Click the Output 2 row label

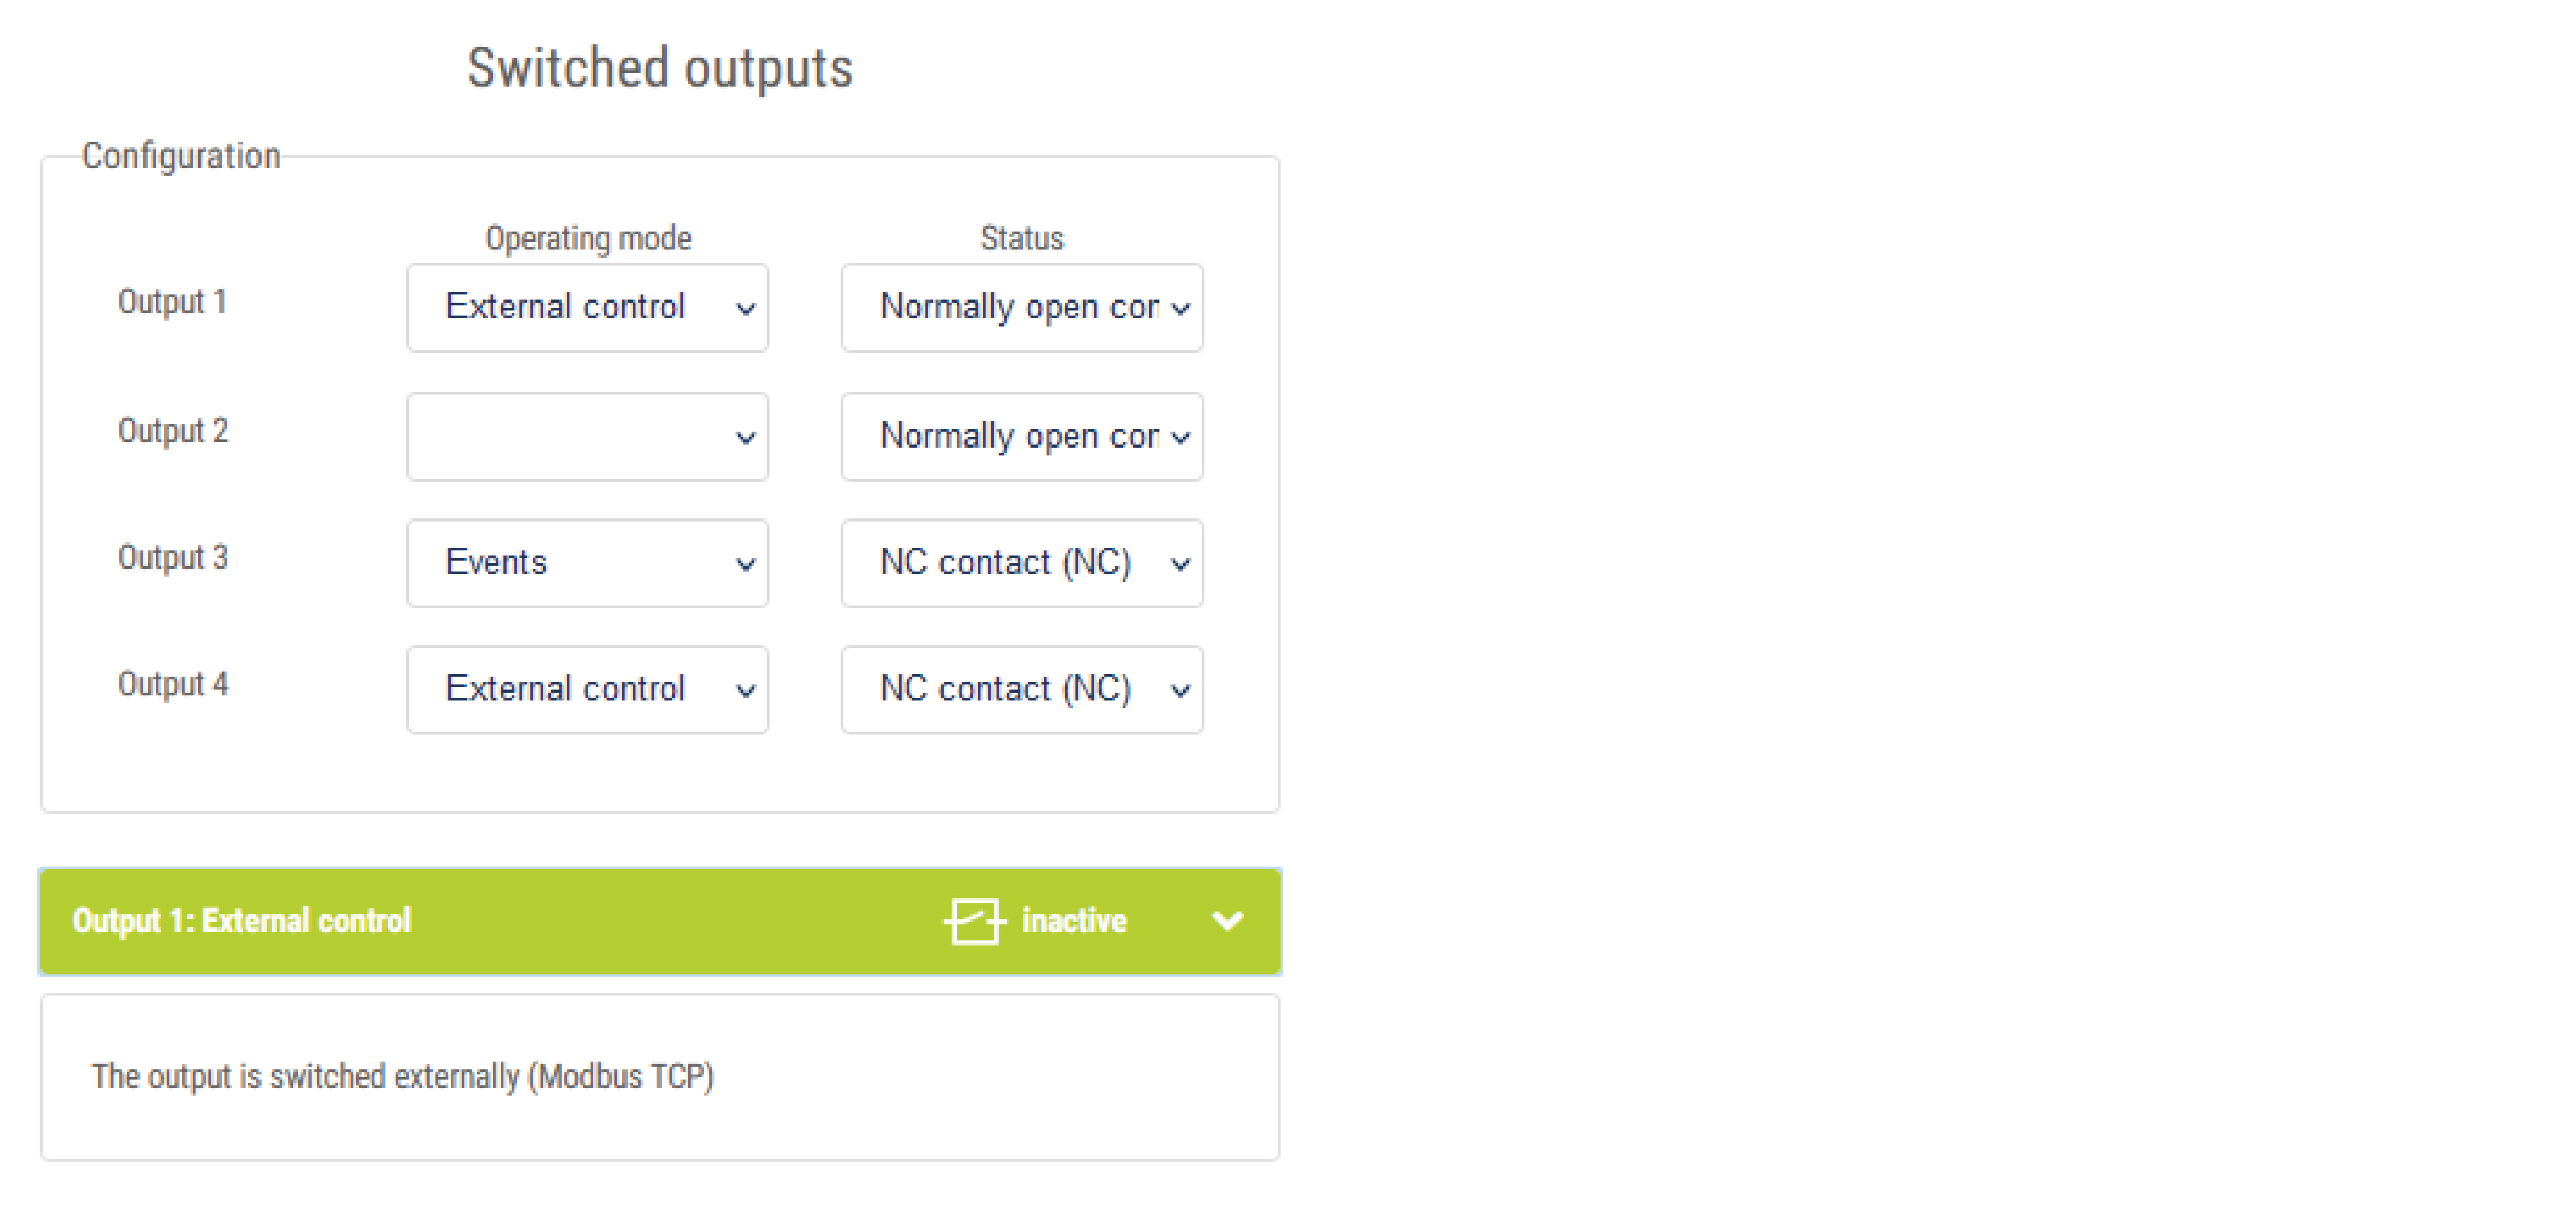tap(173, 431)
